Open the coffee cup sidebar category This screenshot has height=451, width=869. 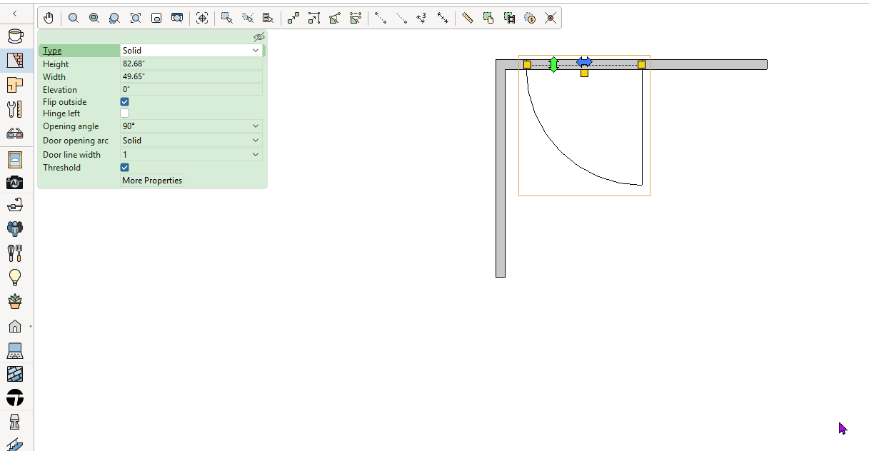[15, 36]
